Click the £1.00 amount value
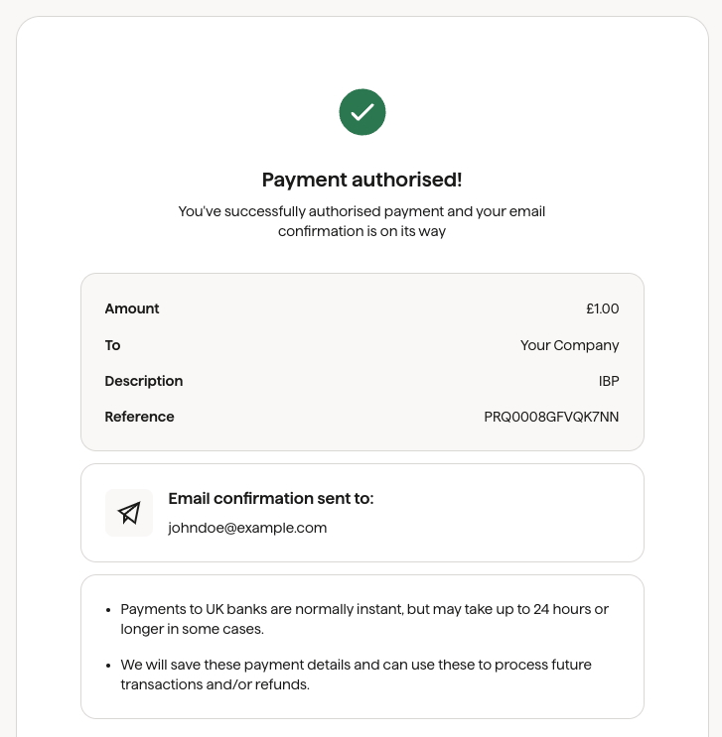This screenshot has height=737, width=722. pyautogui.click(x=603, y=308)
